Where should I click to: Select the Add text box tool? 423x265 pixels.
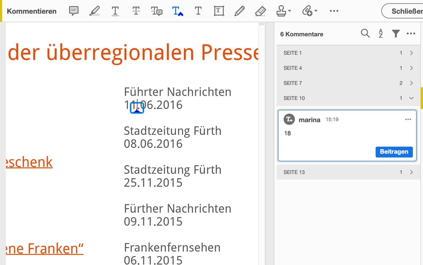[x=218, y=11]
